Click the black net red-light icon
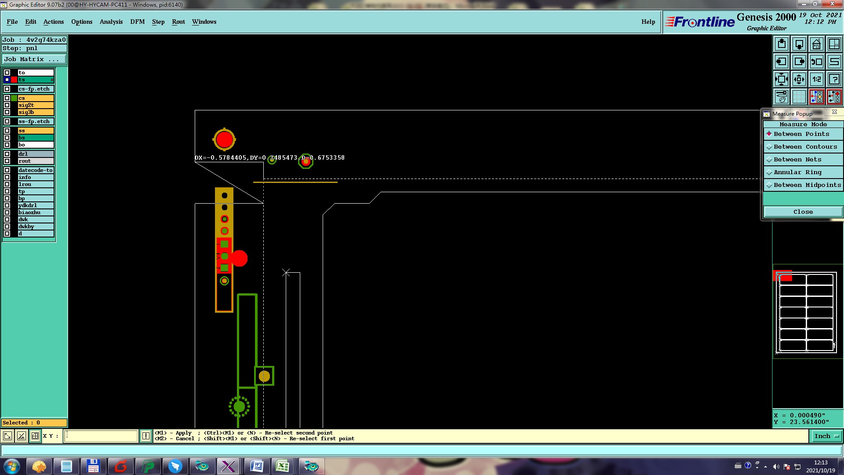844x475 pixels. 834,97
